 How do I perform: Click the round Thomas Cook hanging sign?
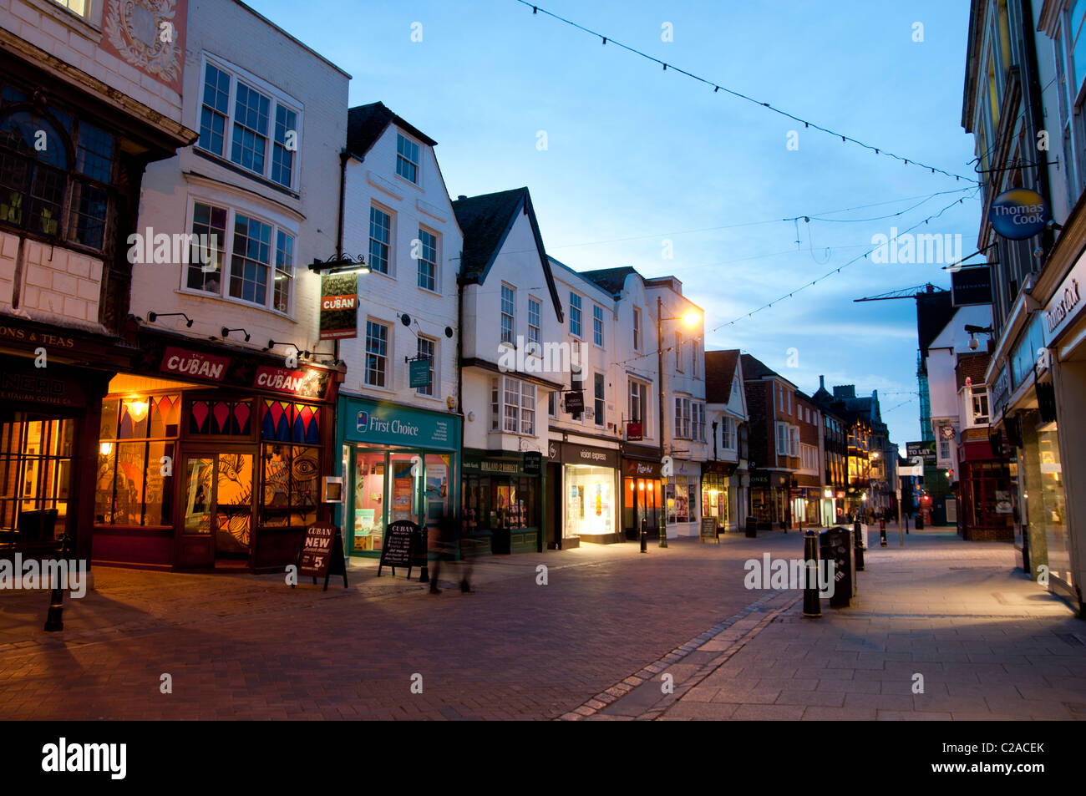coord(1017,214)
